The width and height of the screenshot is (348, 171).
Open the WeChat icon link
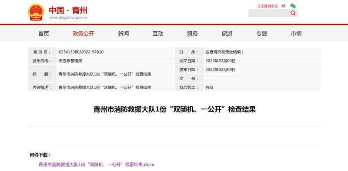293,6
